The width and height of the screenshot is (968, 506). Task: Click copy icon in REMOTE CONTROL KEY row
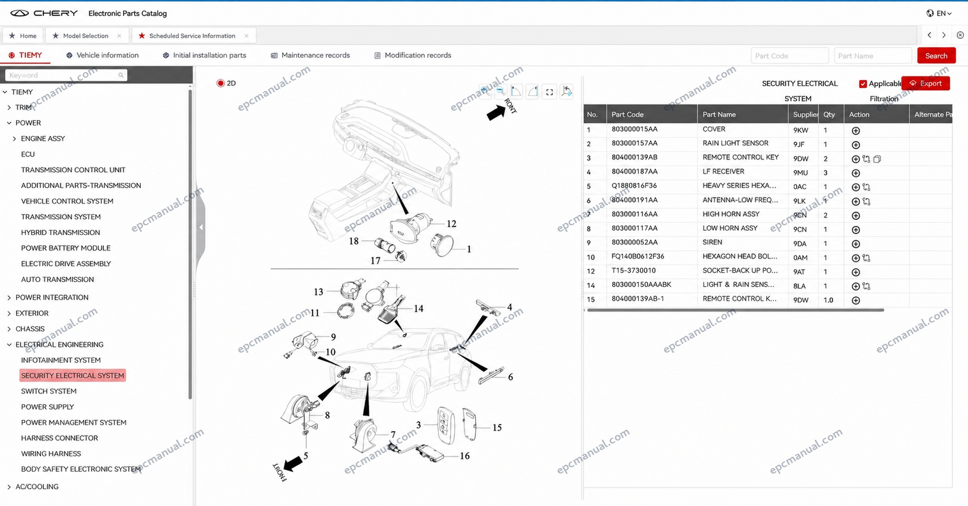tap(877, 159)
